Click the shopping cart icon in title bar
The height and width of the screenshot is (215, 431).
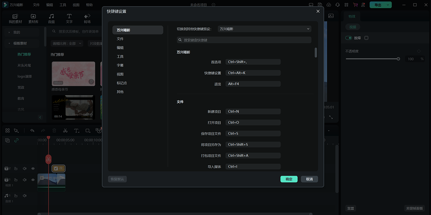355,5
